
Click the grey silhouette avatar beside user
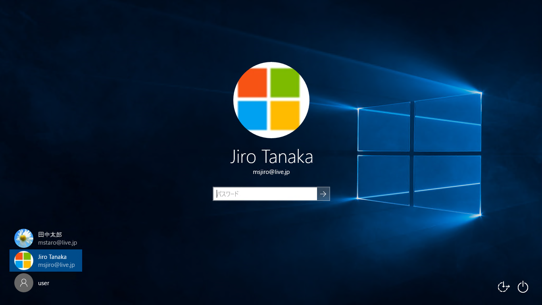[x=24, y=283]
